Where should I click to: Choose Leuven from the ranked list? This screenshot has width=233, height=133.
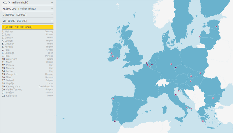pos(9,41)
